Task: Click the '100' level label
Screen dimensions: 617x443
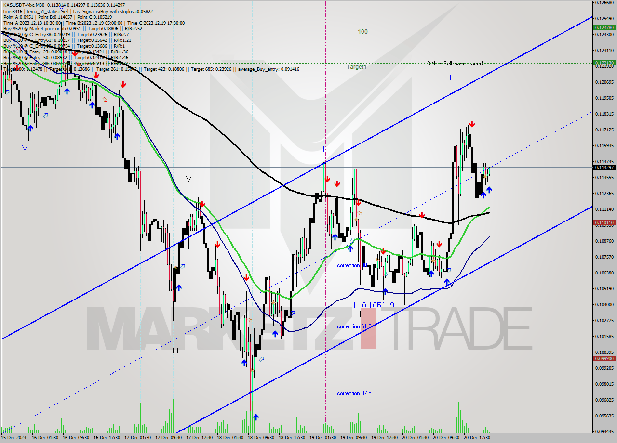Action: tap(363, 32)
